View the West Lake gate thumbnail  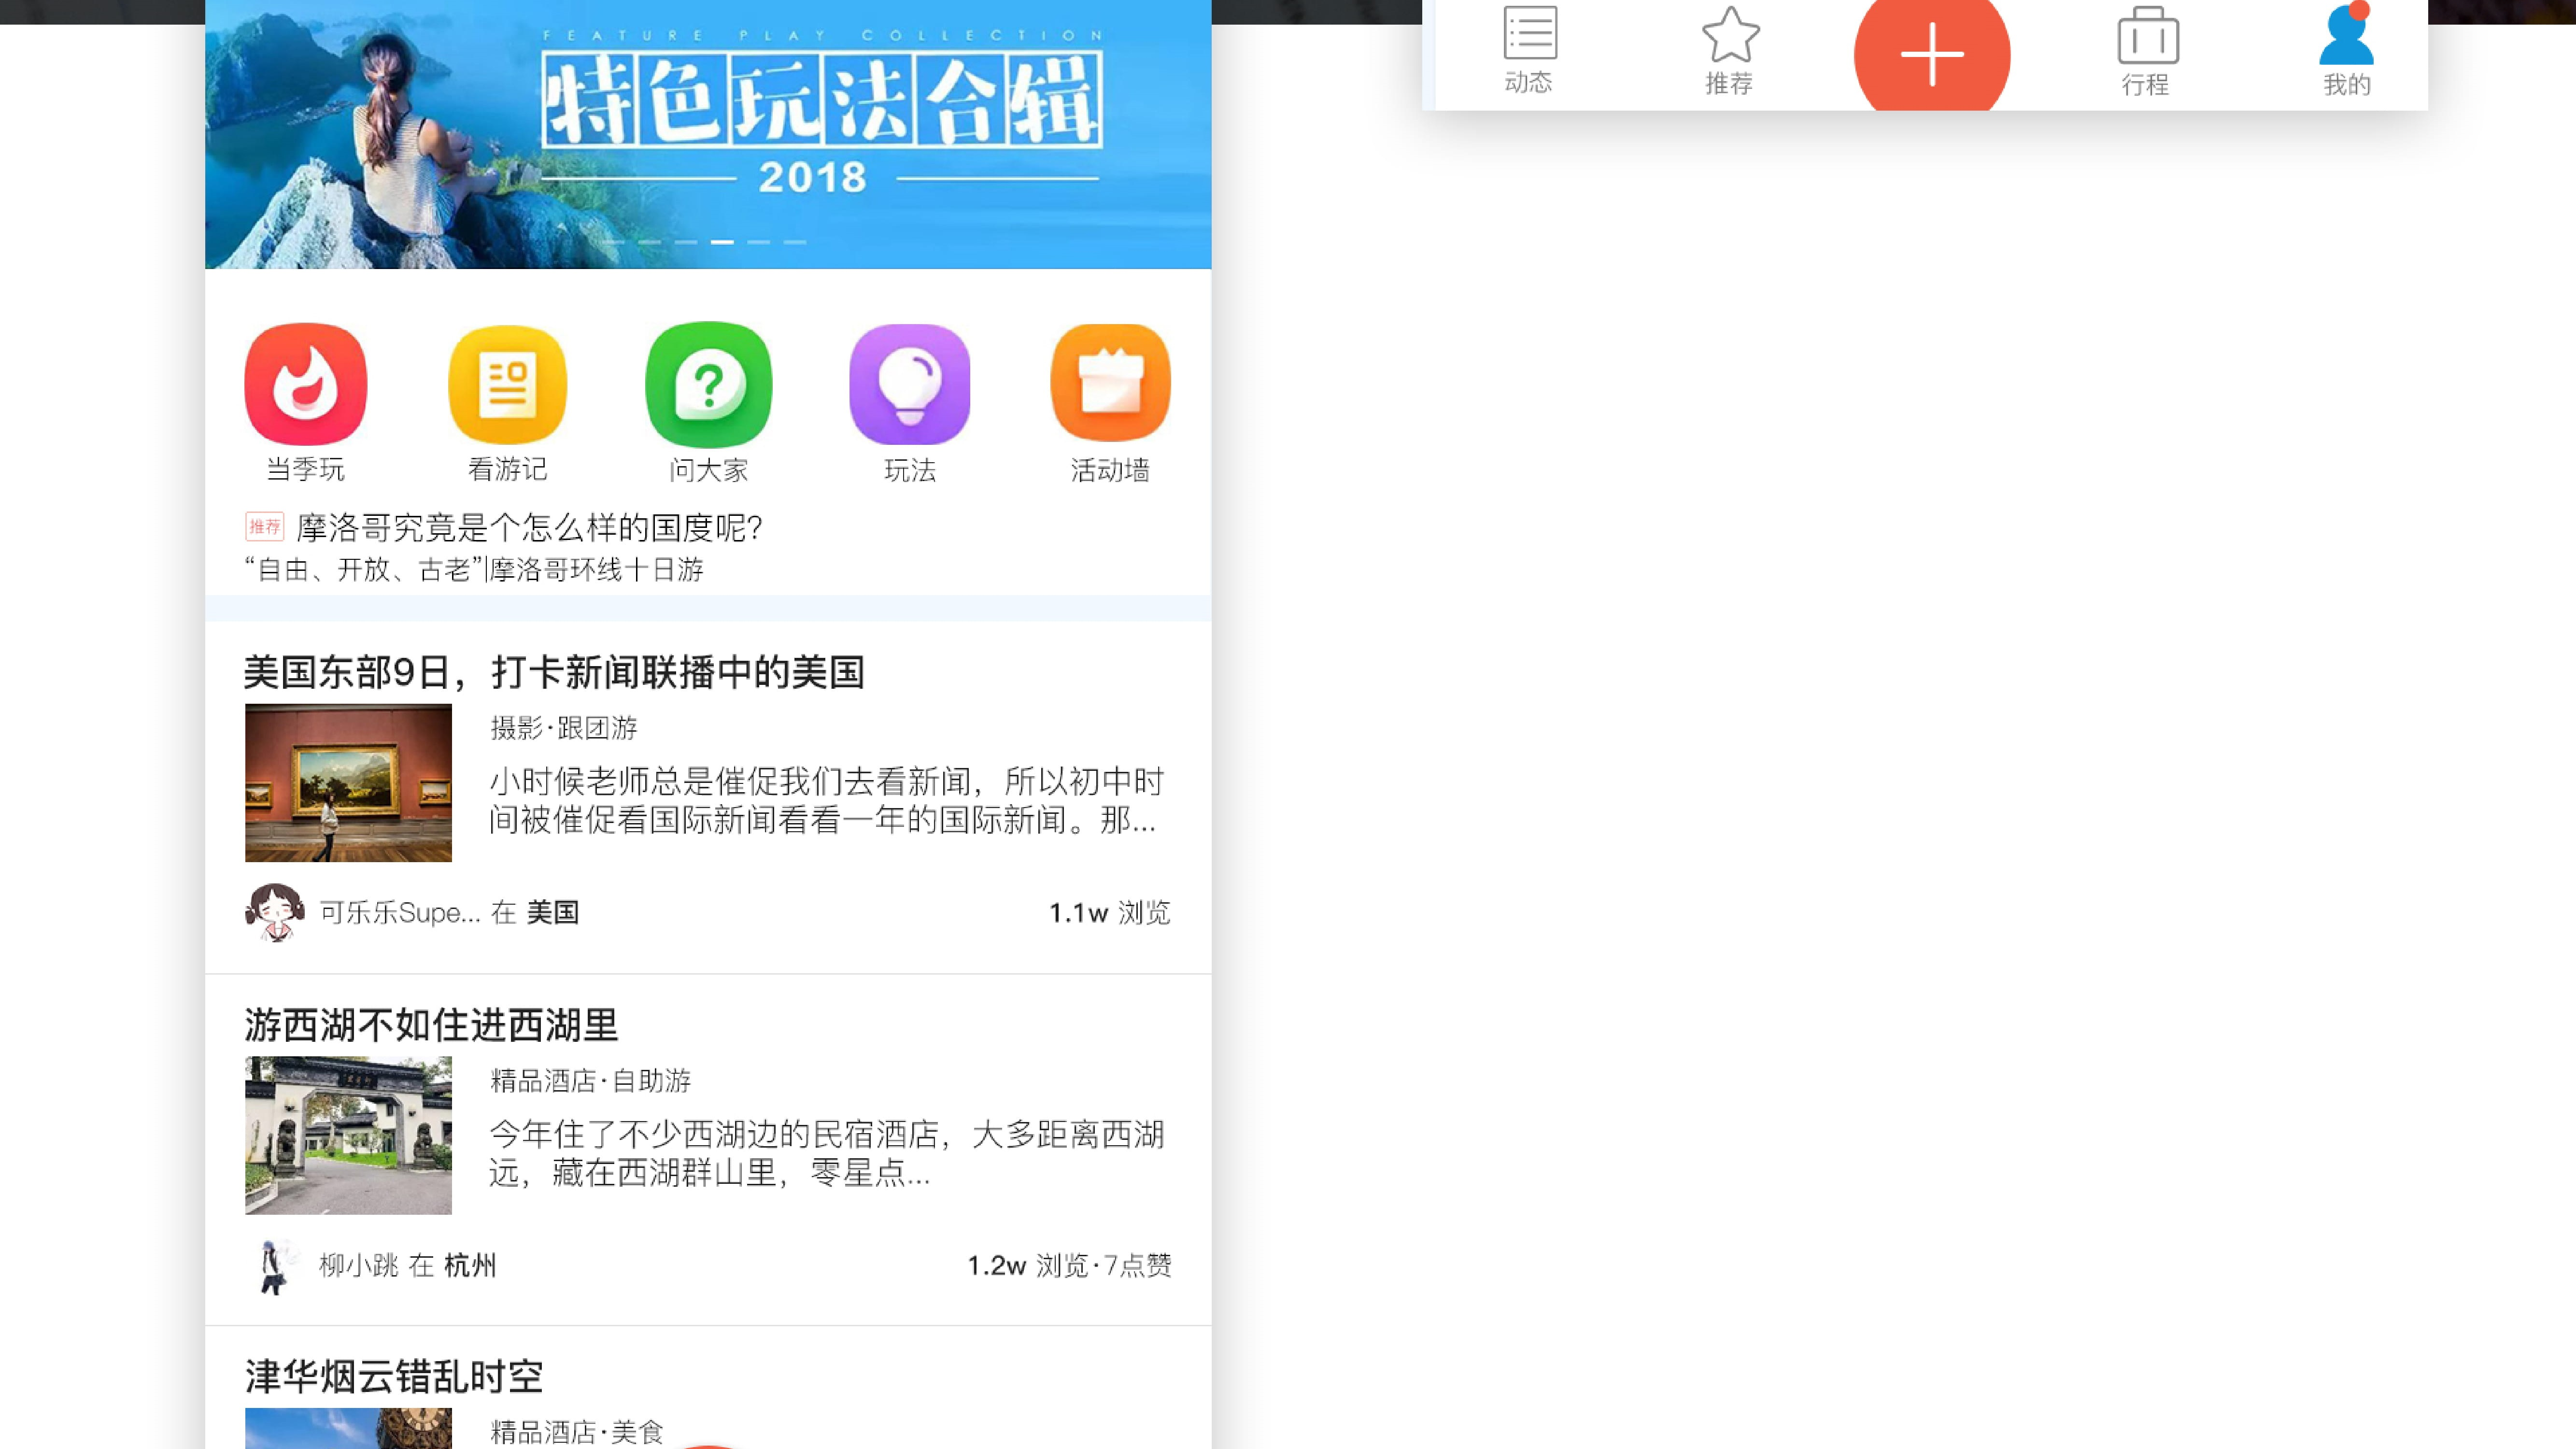click(x=348, y=1135)
